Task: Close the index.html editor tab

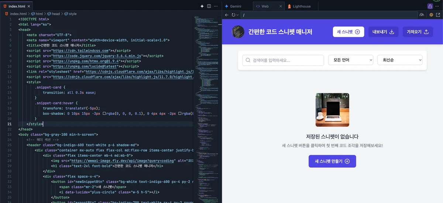Action: coord(29,6)
